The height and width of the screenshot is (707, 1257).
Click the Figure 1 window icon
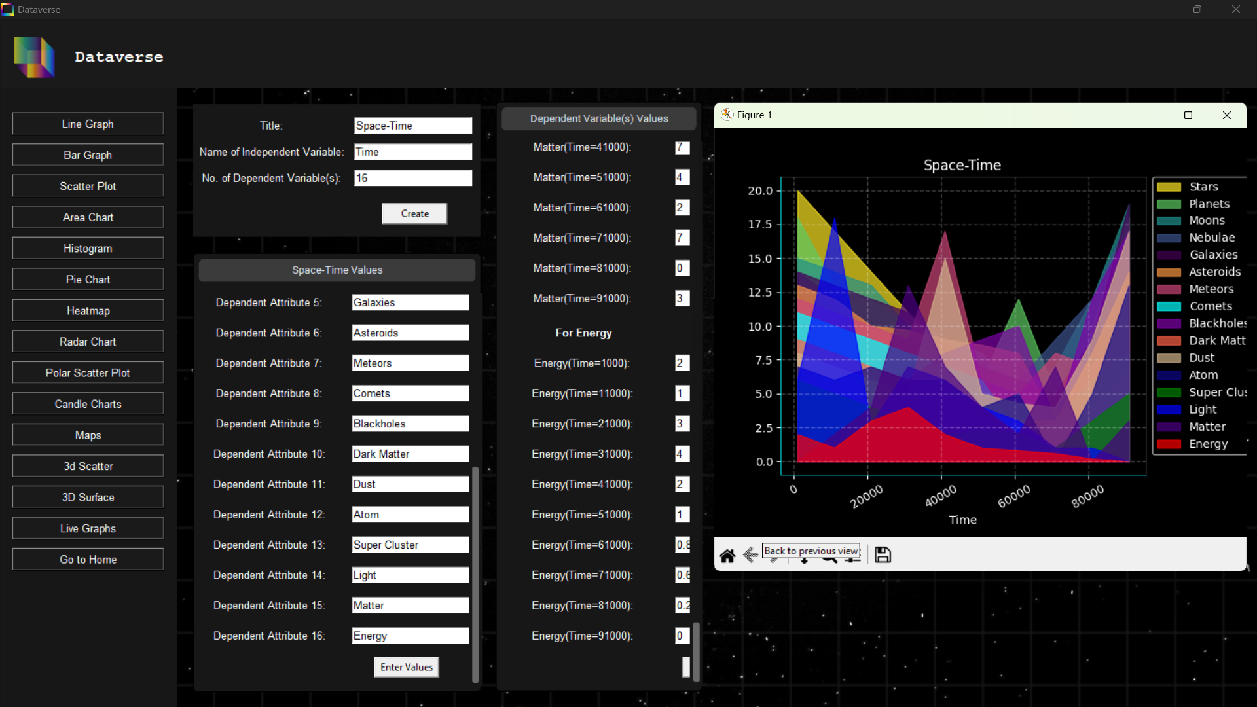727,115
